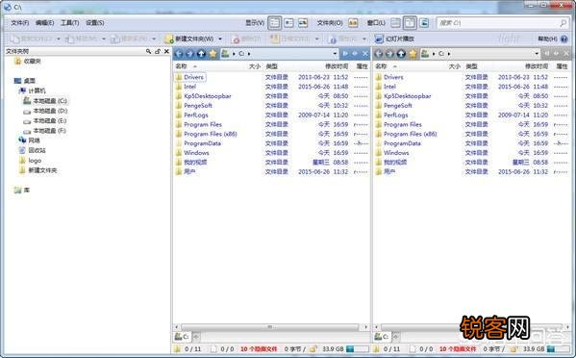Switch to thumbnail picture view mode

tap(303, 23)
